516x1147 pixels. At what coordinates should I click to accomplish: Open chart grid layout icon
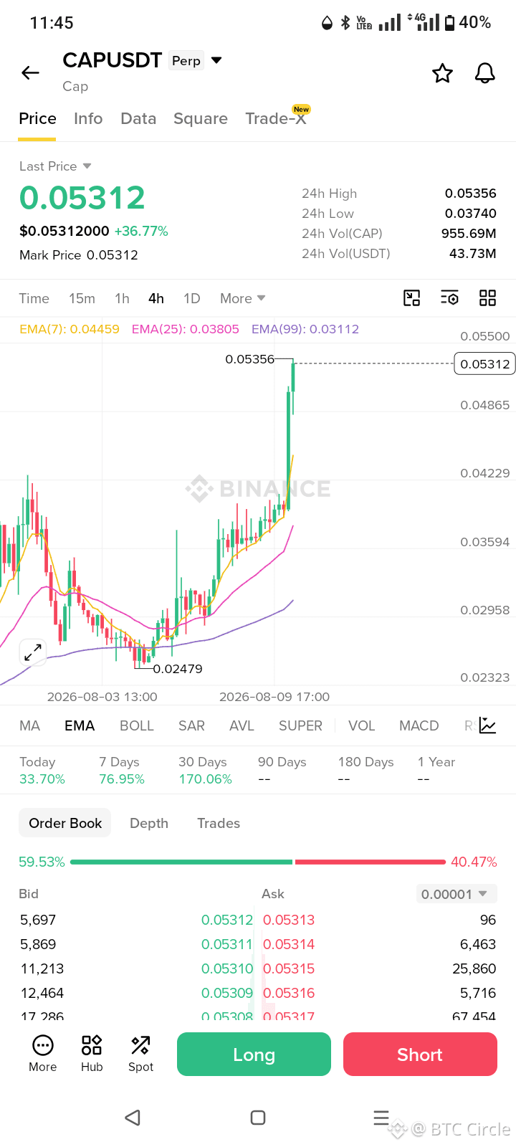pos(487,298)
